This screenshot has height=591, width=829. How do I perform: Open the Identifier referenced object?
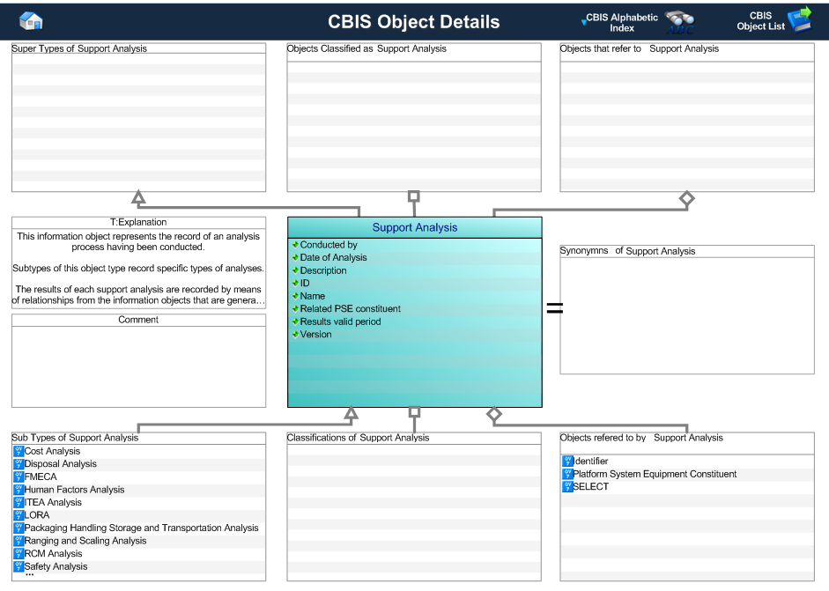(590, 461)
